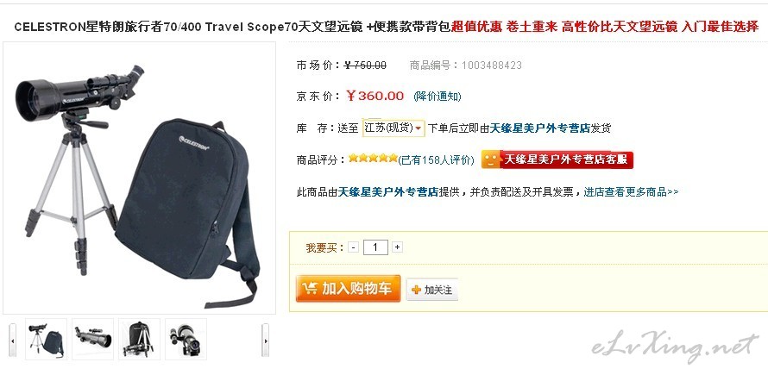
Task: Open the 已有158人评价 reviews link
Action: pyautogui.click(x=436, y=159)
